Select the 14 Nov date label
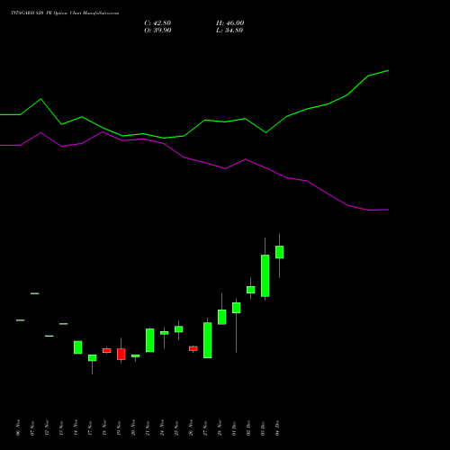The image size is (450, 450). (x=76, y=427)
